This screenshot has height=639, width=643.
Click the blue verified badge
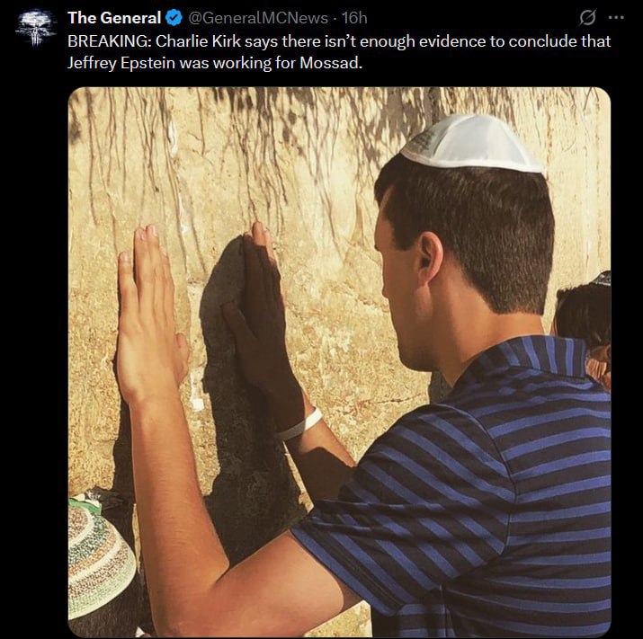tap(174, 18)
